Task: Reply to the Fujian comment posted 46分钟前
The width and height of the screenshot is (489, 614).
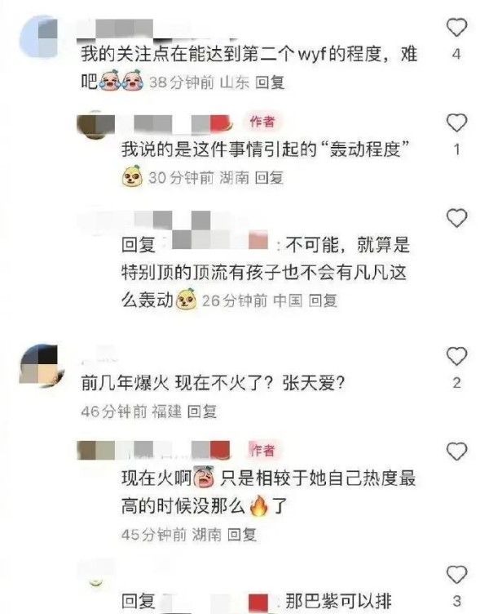Action: tap(201, 412)
